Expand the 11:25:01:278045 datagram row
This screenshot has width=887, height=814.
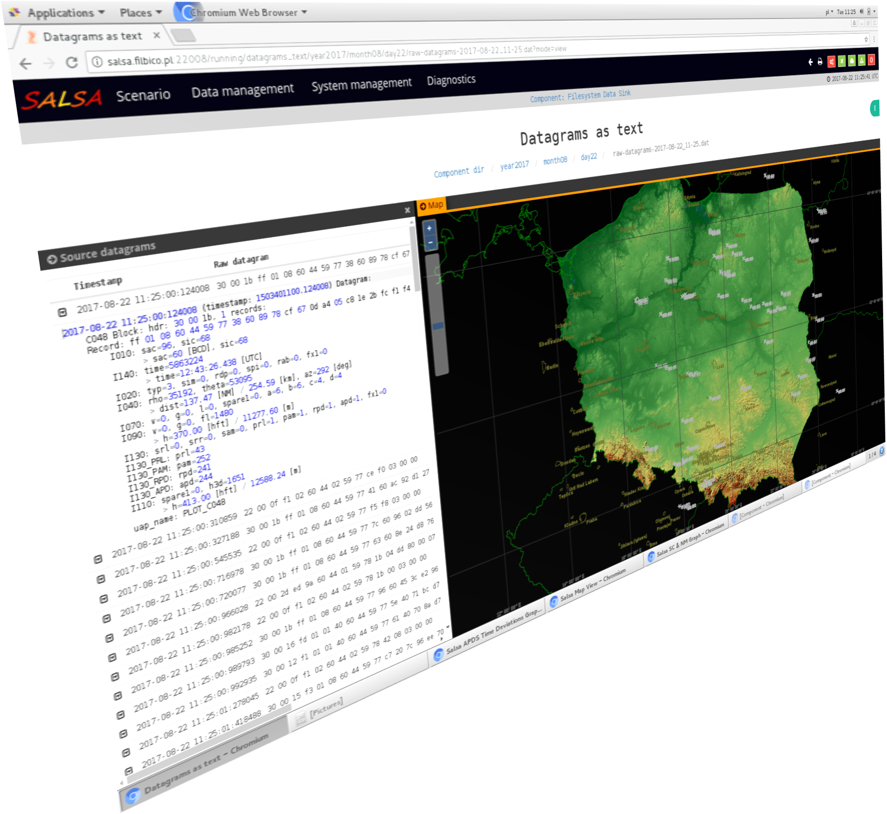(126, 752)
